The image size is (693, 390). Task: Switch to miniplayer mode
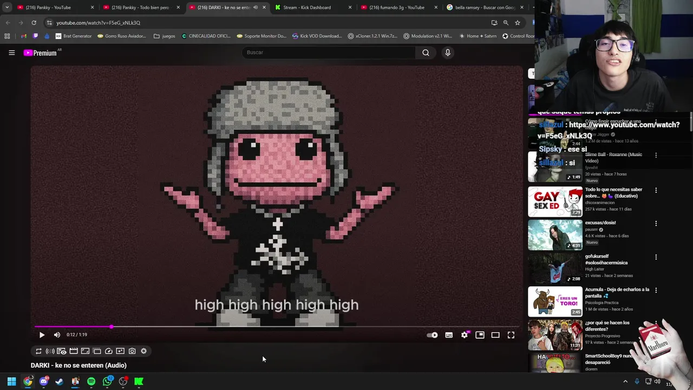(480, 335)
